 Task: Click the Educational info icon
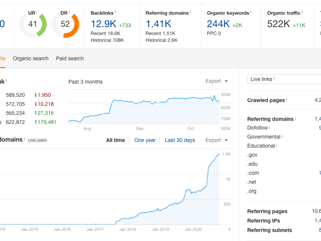coord(277,145)
